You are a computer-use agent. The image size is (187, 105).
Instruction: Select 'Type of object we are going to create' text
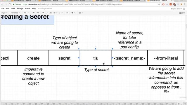(65, 43)
